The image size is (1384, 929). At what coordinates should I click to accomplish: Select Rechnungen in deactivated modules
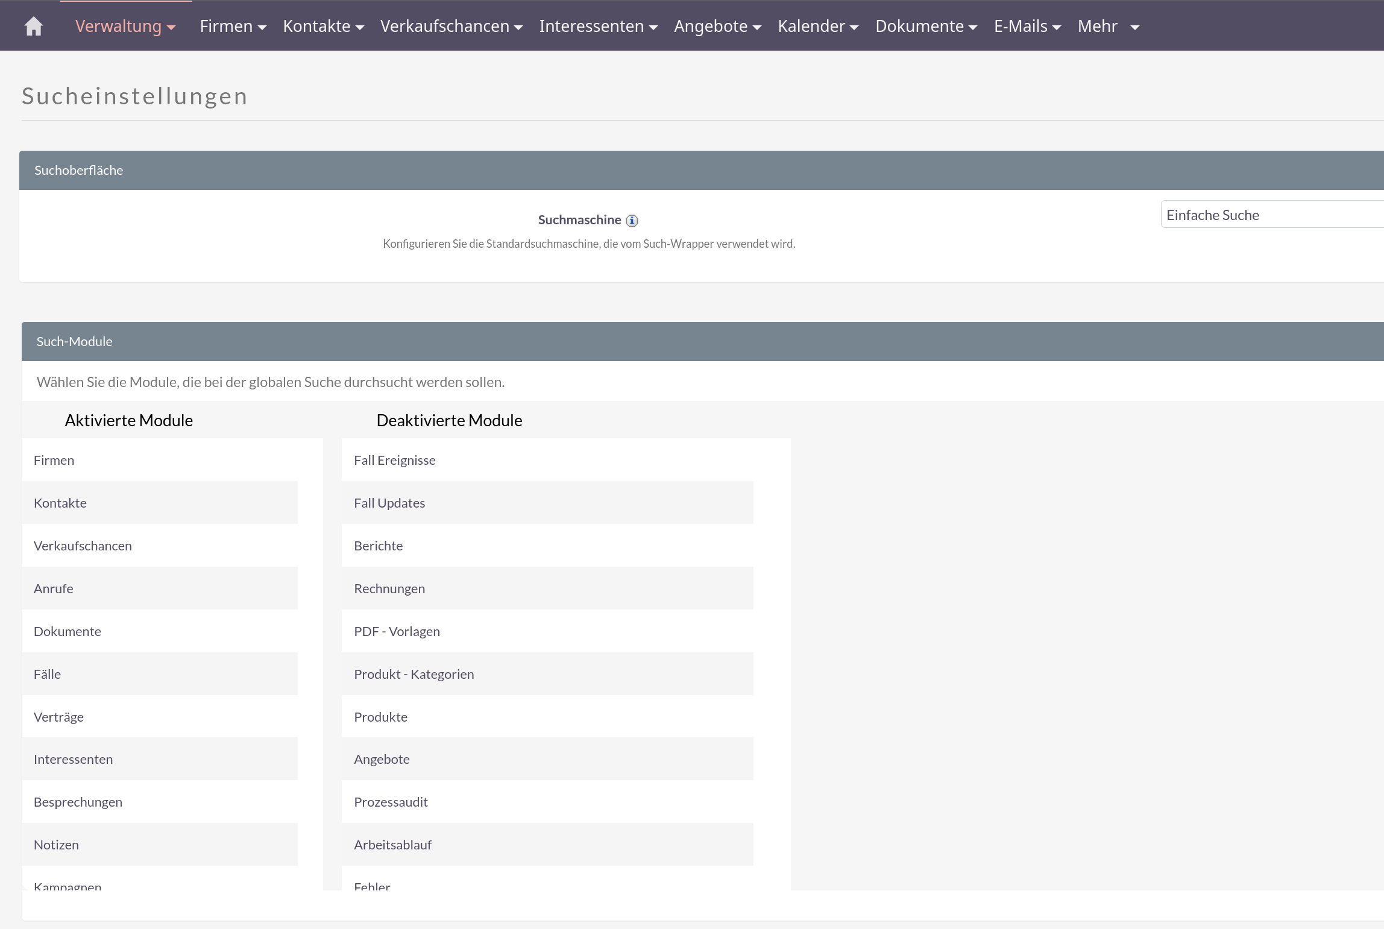[x=389, y=589]
